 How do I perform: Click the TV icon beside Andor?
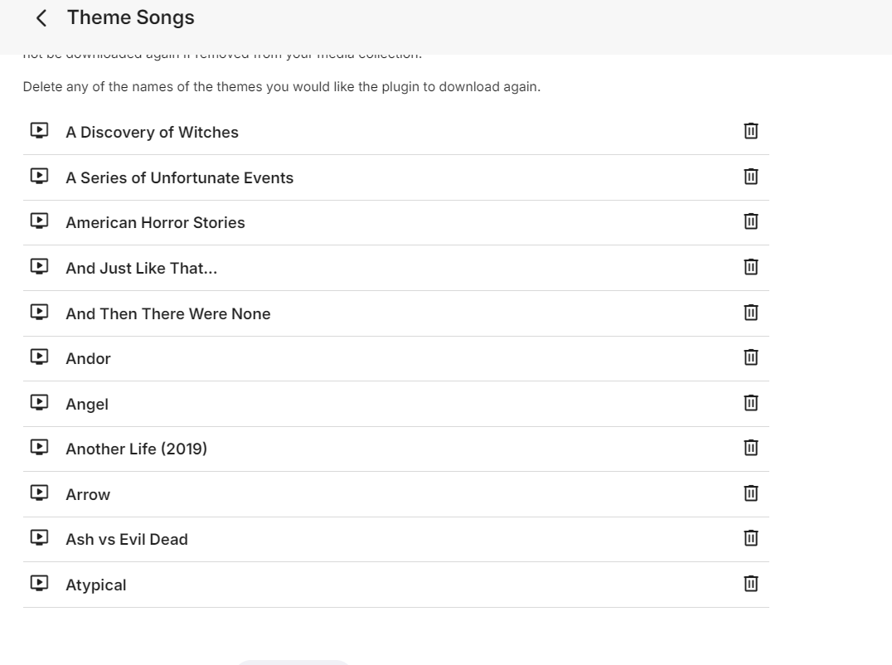point(39,357)
